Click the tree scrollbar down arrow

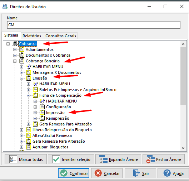tap(183, 148)
